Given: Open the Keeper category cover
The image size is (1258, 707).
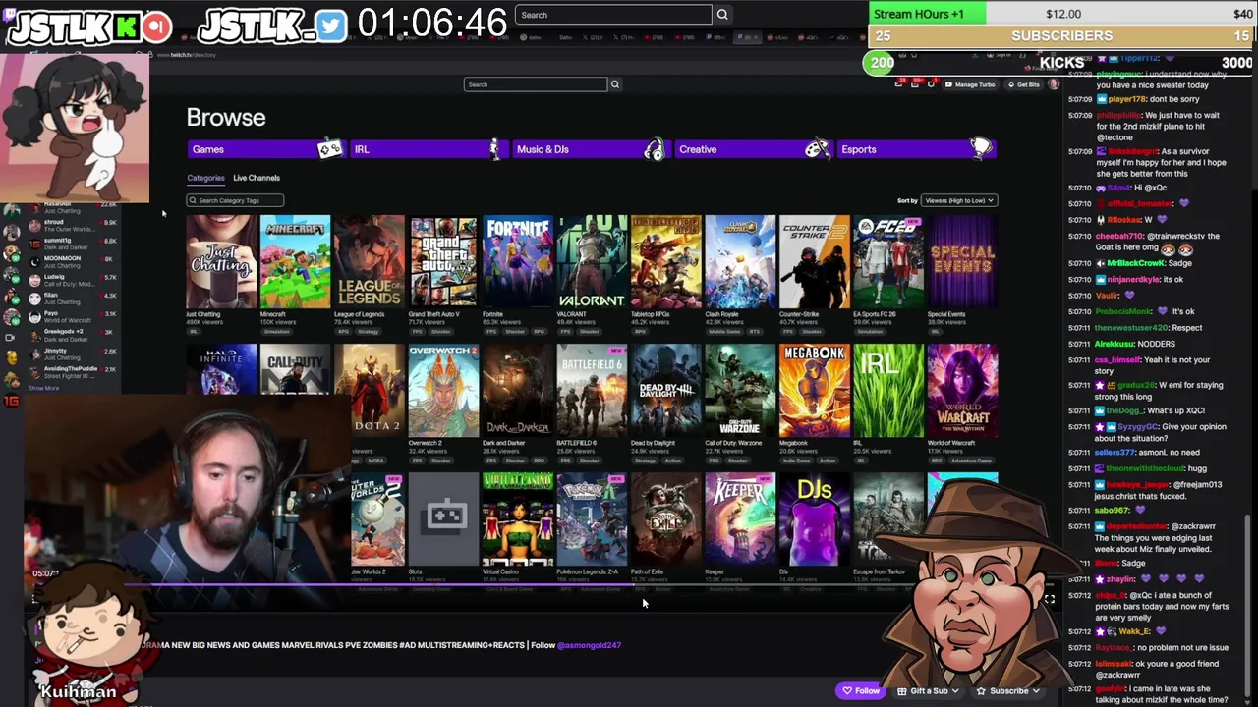Looking at the screenshot, I should [740, 518].
